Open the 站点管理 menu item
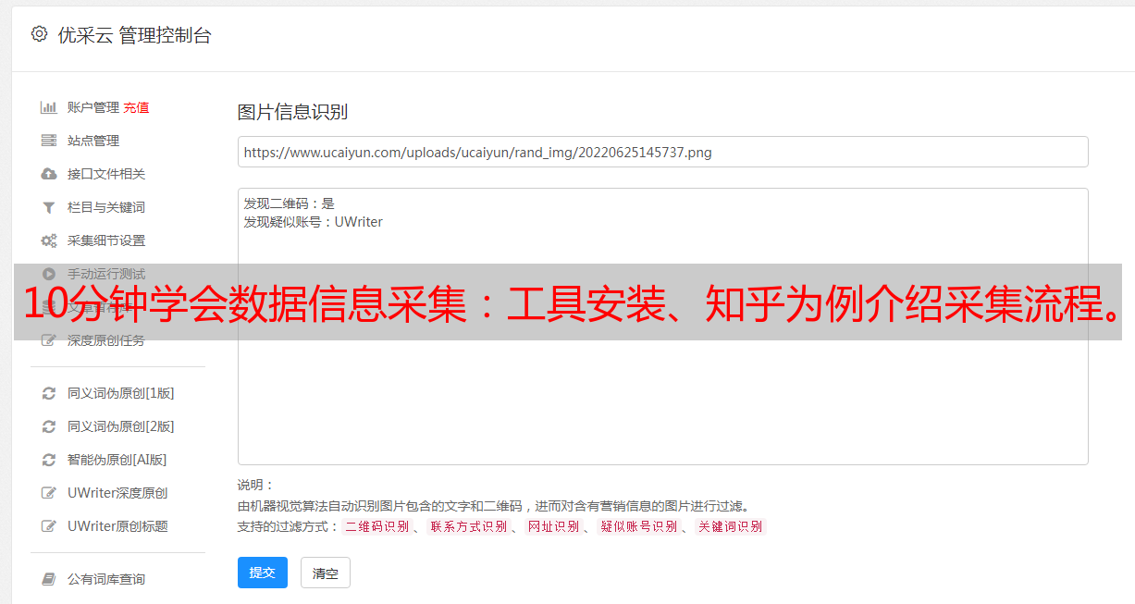Image resolution: width=1135 pixels, height=604 pixels. click(x=93, y=141)
